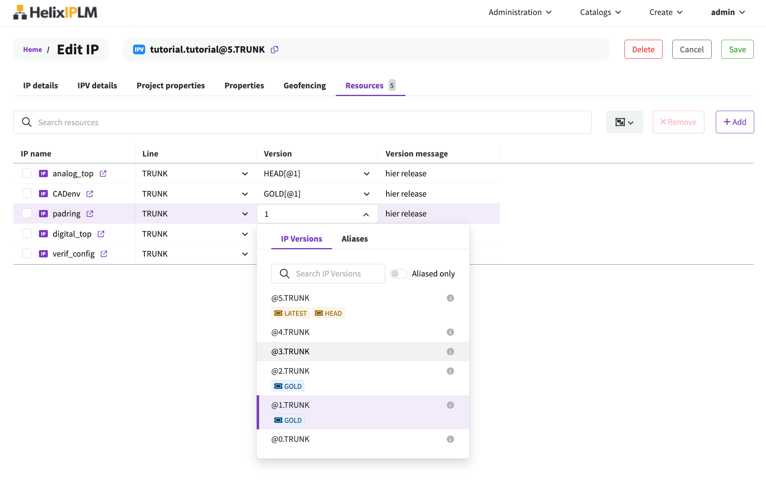Click the IP badge beside verif_config
Viewport: 766px width, 482px height.
click(x=43, y=254)
